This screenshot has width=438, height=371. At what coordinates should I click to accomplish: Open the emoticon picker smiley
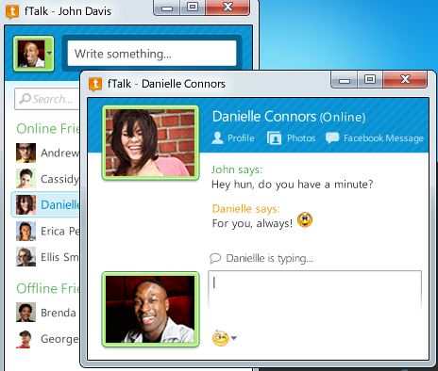pos(220,338)
